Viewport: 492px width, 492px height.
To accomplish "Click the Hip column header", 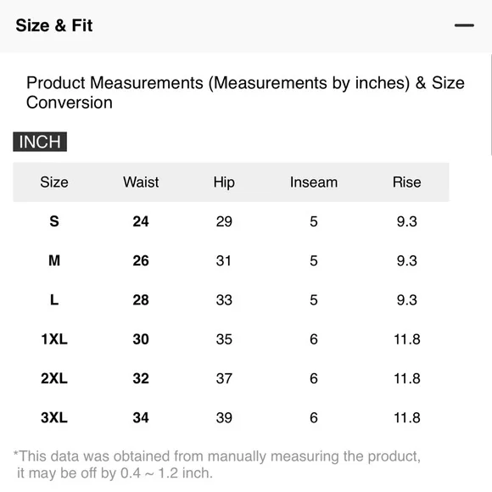I will tap(224, 182).
